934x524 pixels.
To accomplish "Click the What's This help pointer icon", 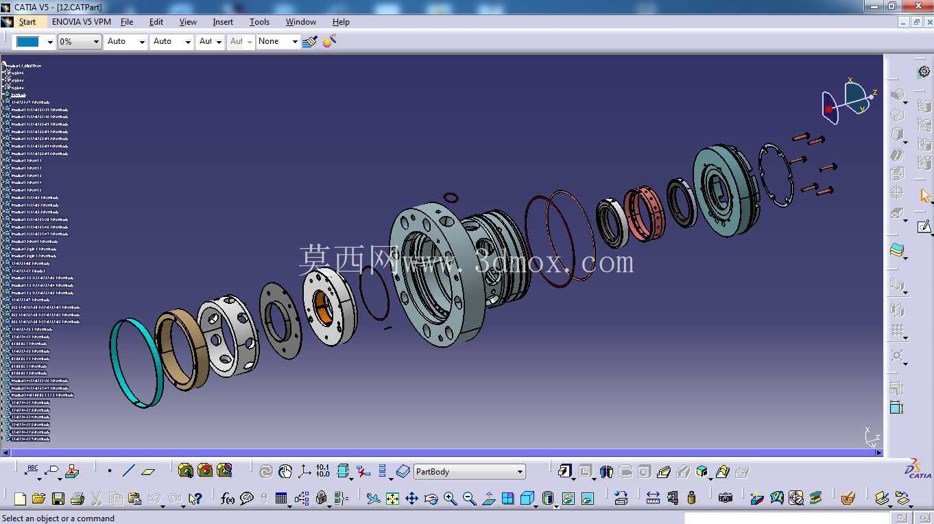I will point(195,499).
